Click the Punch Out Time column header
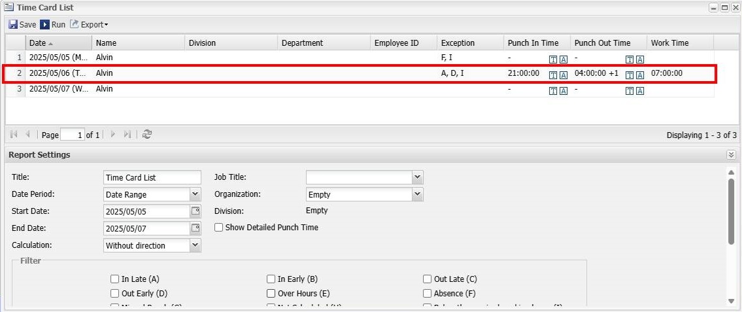 [609, 43]
